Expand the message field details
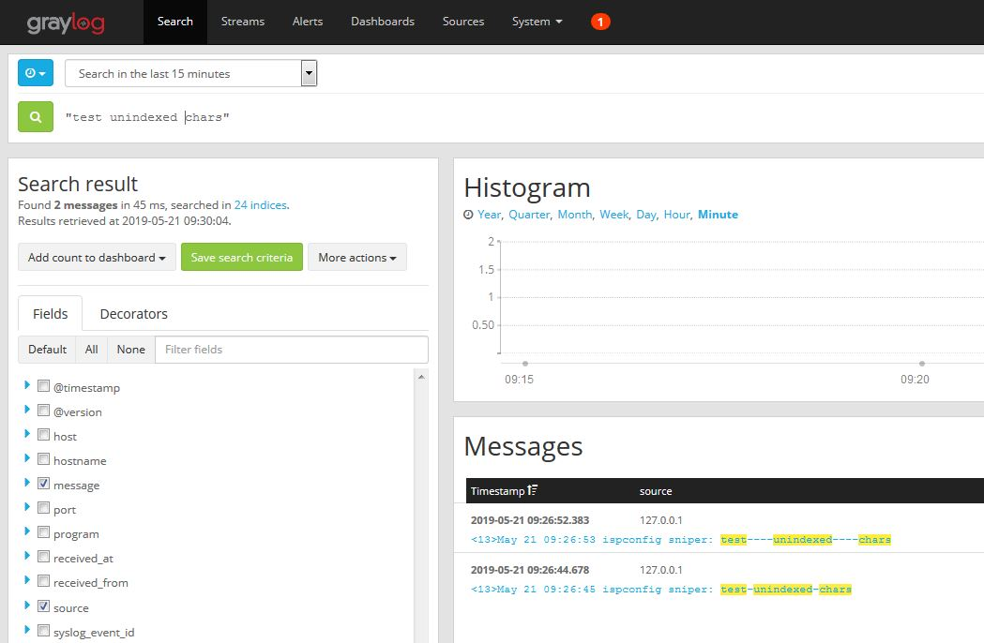This screenshot has height=643, width=984. click(x=26, y=485)
